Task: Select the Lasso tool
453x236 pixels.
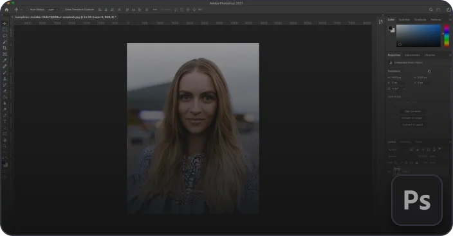Action: click(5, 36)
